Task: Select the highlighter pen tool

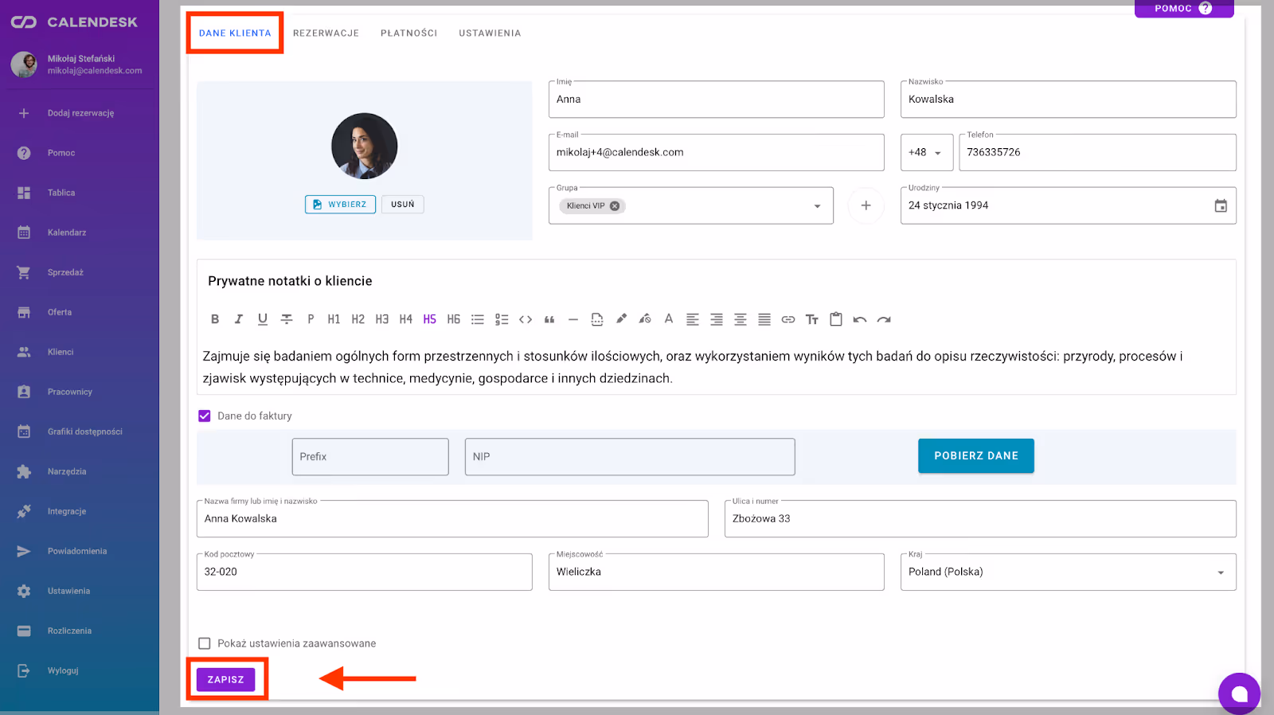Action: [621, 319]
